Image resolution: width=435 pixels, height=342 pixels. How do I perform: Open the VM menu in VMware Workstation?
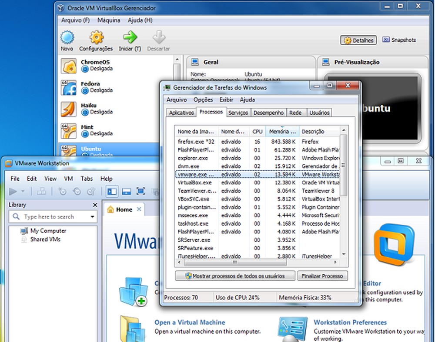click(68, 179)
